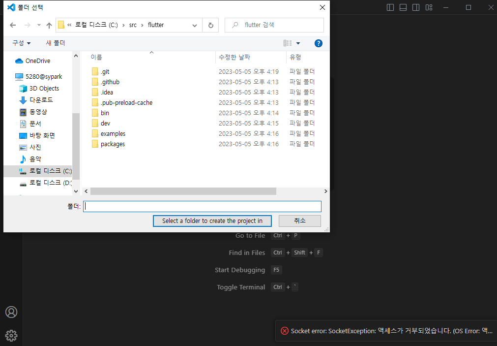Click horizontal scrollbar right arrow in file list
Viewport: 497px width, 346px height.
tap(325, 191)
